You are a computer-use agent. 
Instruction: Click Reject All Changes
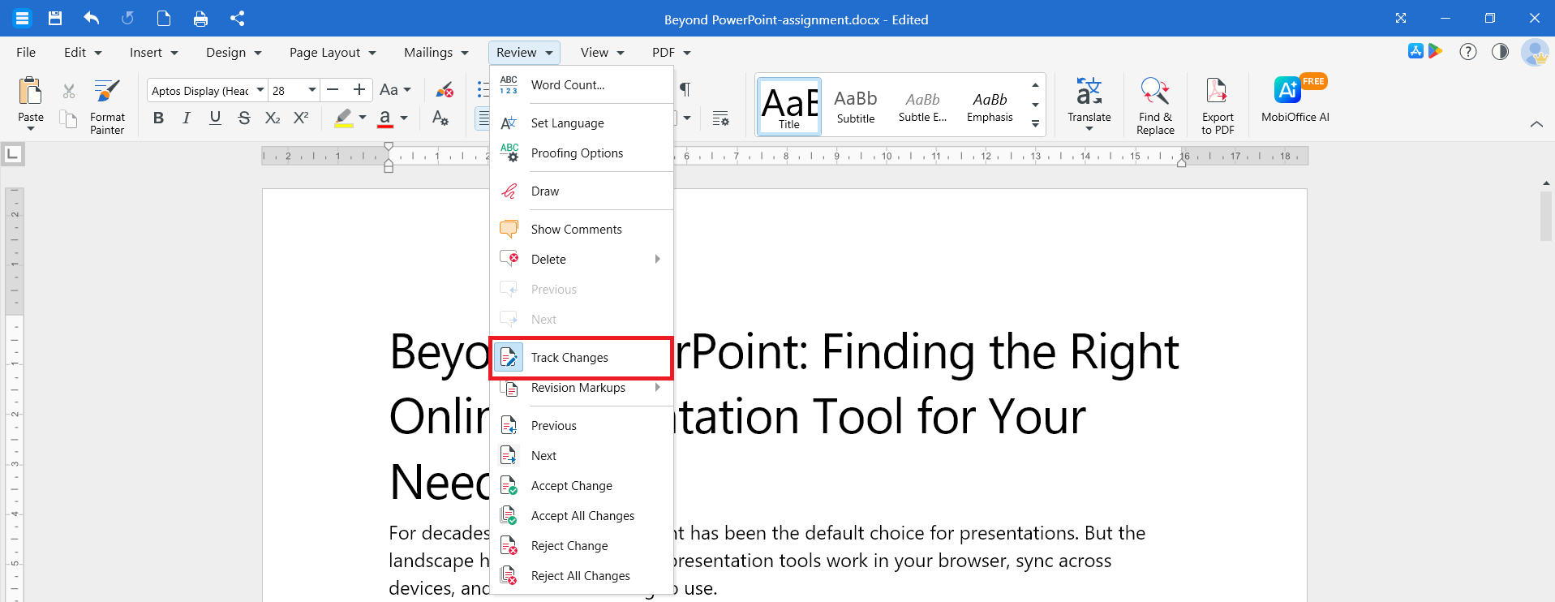click(582, 576)
